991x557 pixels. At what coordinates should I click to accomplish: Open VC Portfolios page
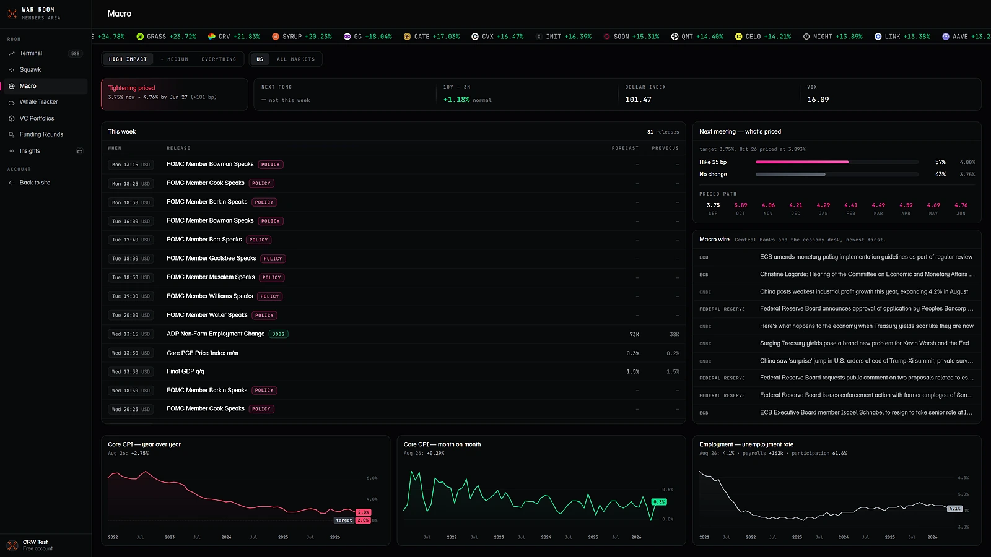click(x=45, y=118)
